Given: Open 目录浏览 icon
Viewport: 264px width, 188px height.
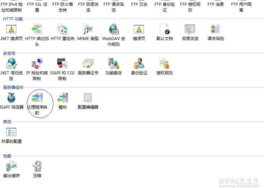Looking at the screenshot, I should pyautogui.click(x=190, y=29).
